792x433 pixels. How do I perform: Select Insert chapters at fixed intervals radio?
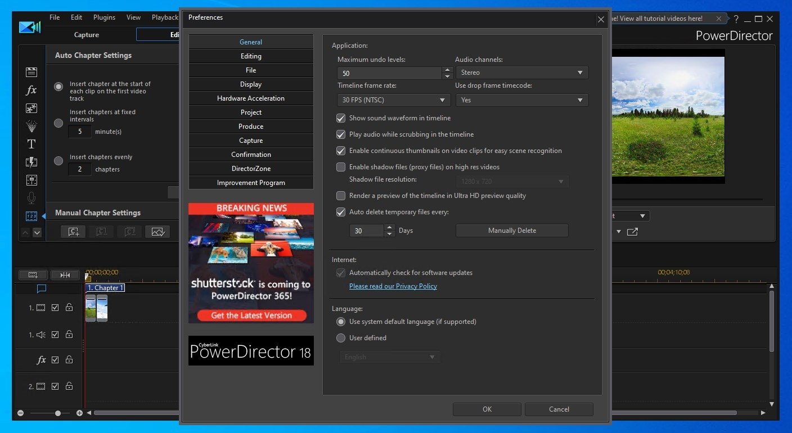tap(58, 123)
